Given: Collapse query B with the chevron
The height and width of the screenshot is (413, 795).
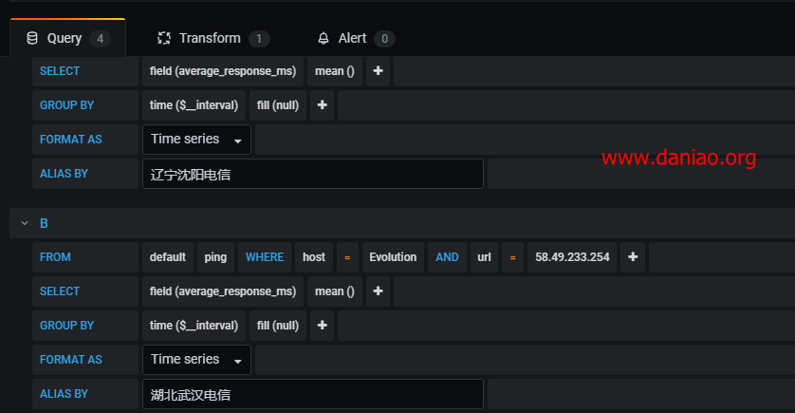Looking at the screenshot, I should pos(24,223).
